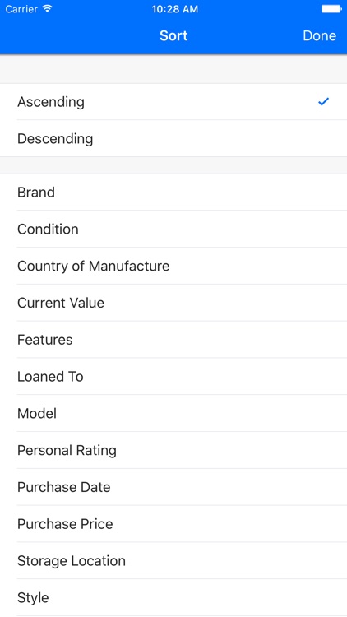347x617 pixels.
Task: Choose Country of Manufacture sort field
Action: pos(173,266)
